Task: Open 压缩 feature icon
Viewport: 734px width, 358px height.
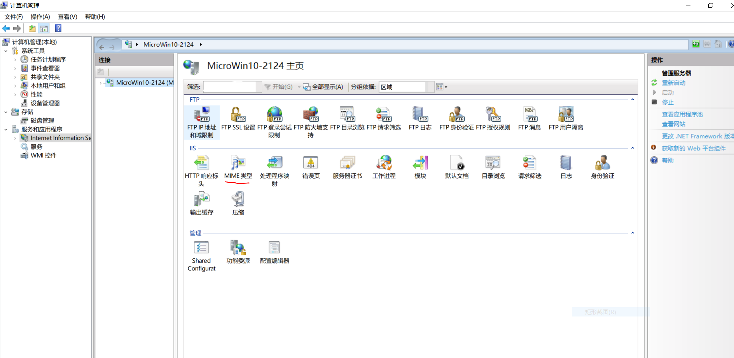Action: (x=238, y=199)
